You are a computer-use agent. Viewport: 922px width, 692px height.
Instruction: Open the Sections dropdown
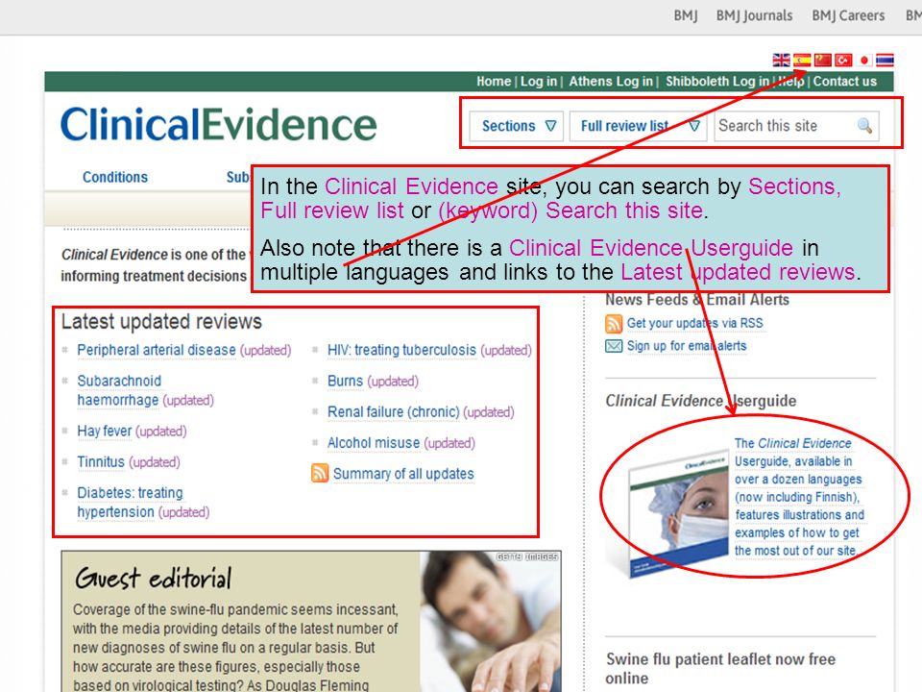coord(517,126)
